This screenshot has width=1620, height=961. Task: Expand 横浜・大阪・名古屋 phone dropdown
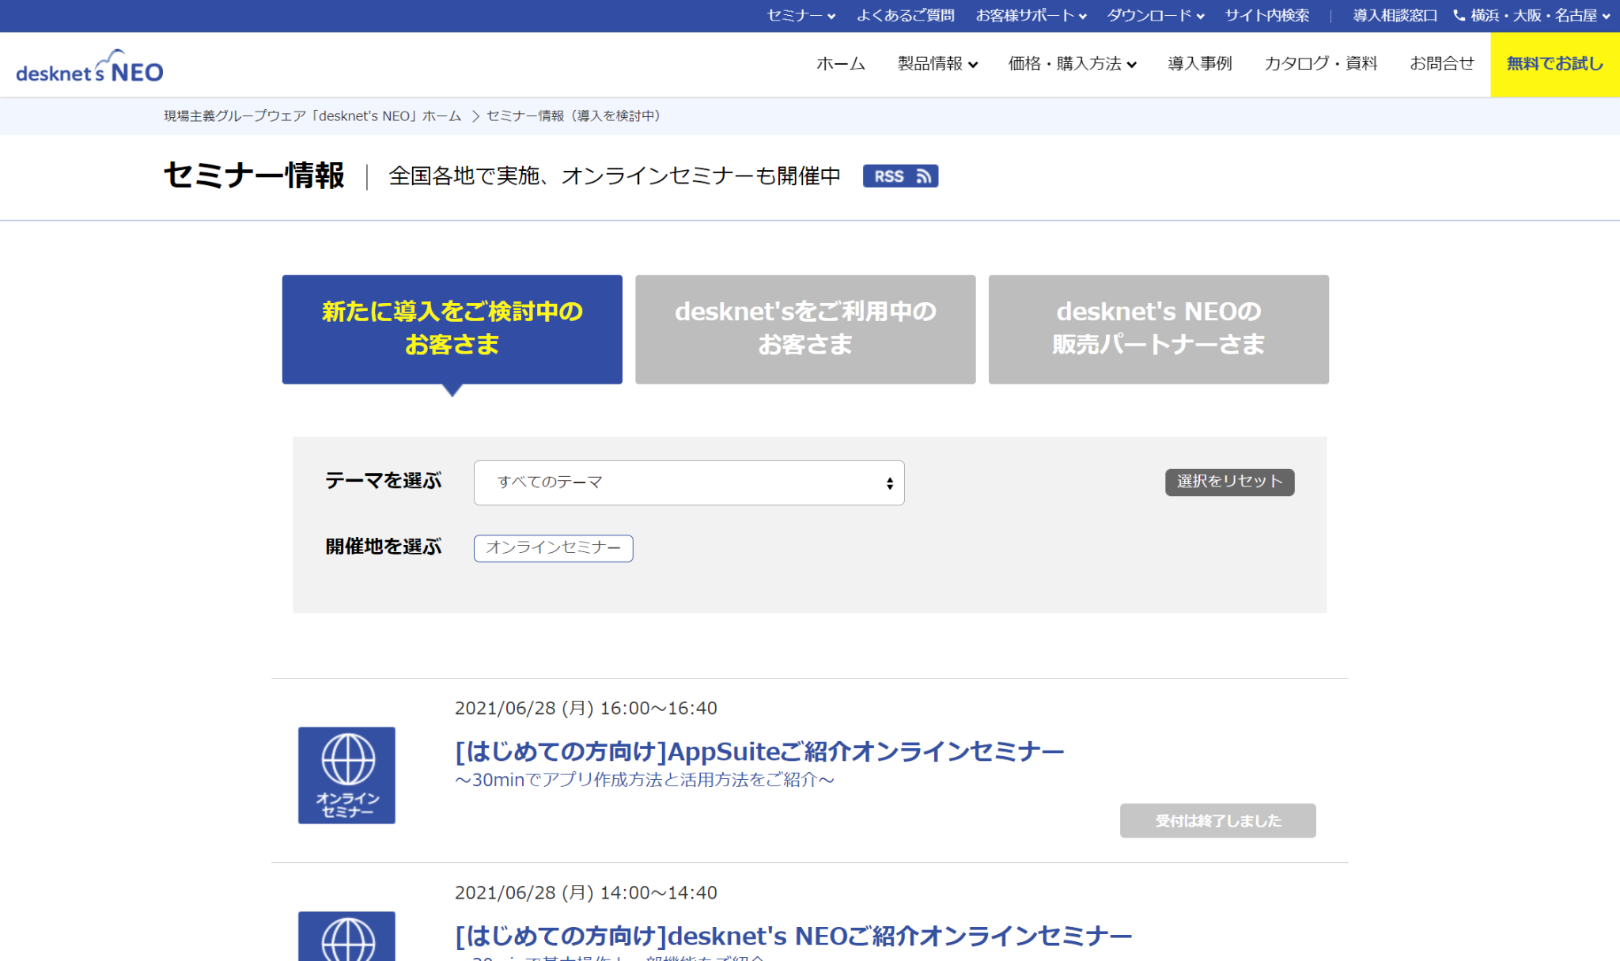click(x=1539, y=15)
